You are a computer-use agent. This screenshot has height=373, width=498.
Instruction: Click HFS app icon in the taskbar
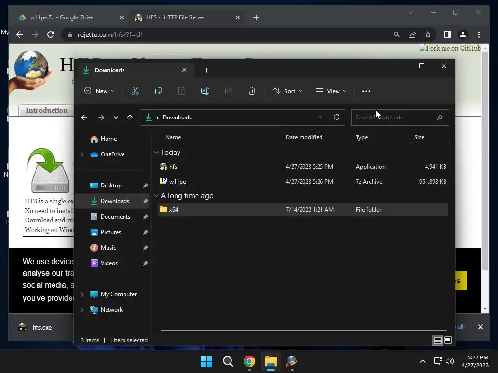pyautogui.click(x=292, y=361)
